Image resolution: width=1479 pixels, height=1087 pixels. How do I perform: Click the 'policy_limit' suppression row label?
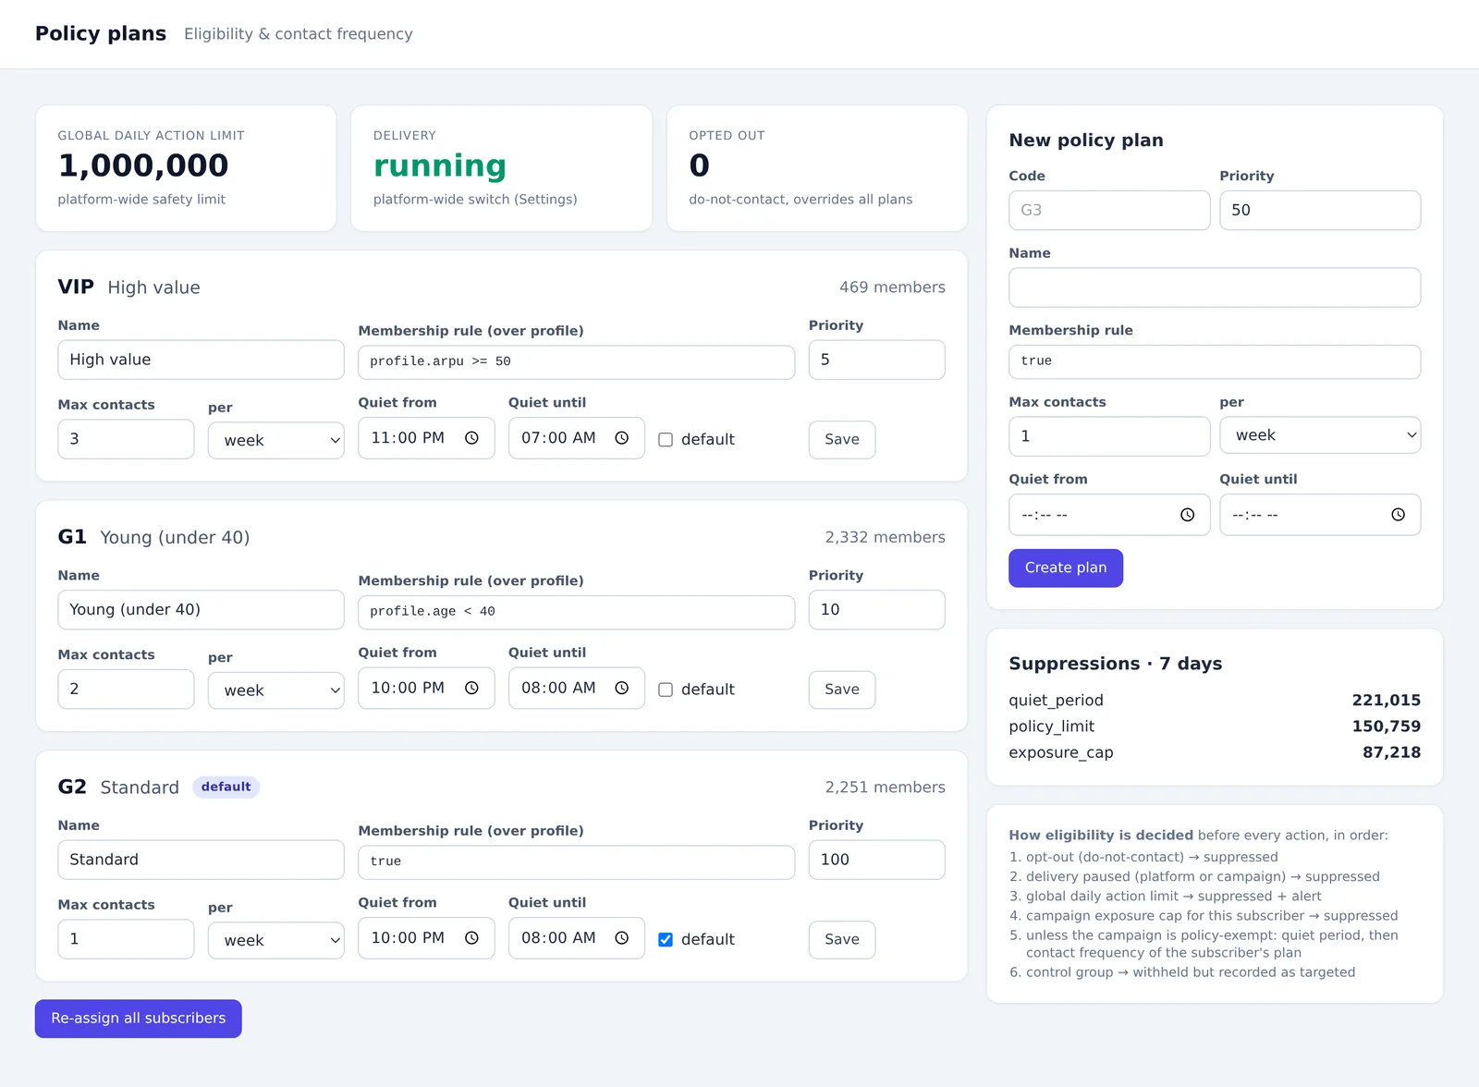(x=1051, y=727)
